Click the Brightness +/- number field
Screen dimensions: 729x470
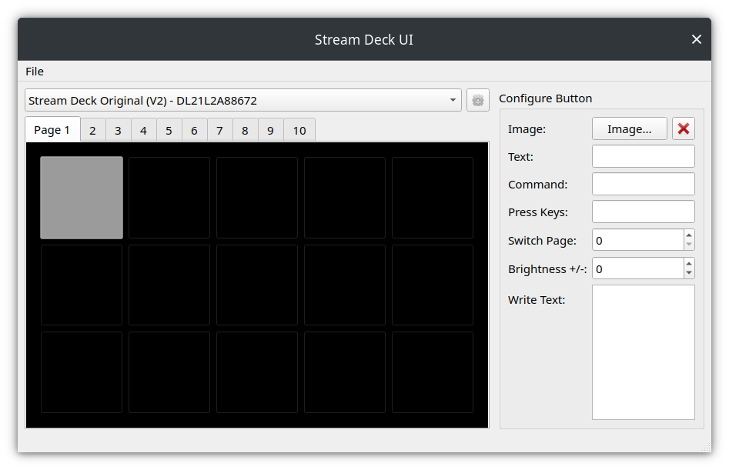coord(638,268)
